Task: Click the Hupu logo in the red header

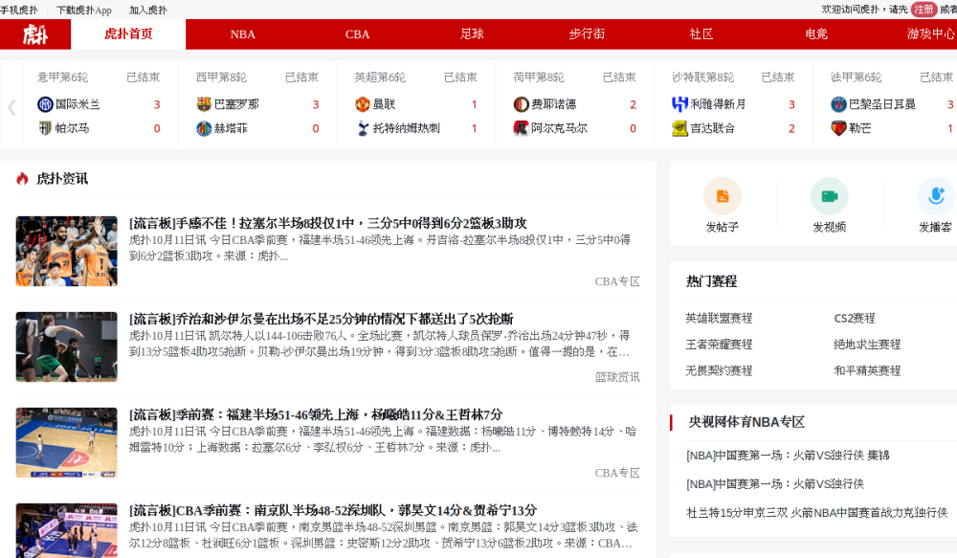Action: [x=35, y=34]
